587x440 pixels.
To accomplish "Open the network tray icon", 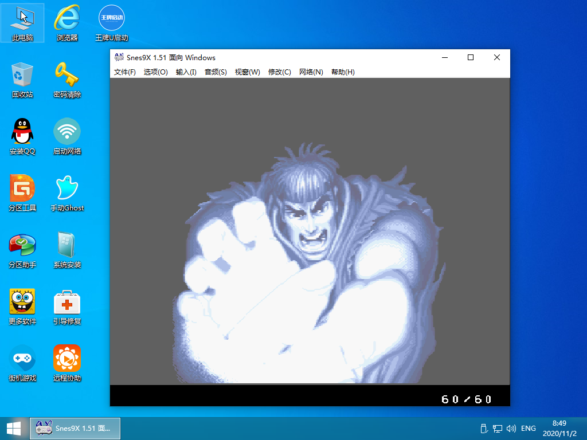I will pyautogui.click(x=497, y=429).
